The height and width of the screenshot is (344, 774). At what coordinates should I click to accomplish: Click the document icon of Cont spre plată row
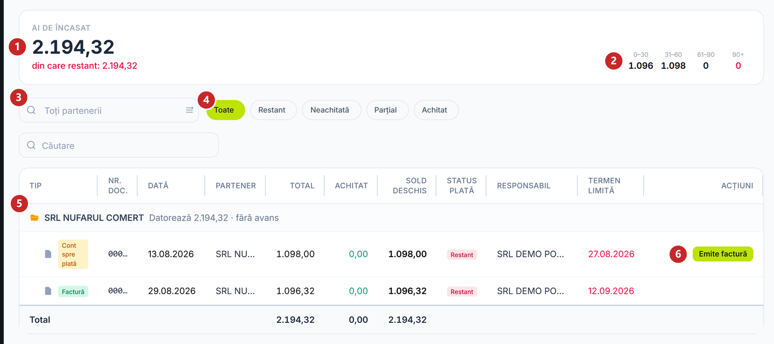48,254
